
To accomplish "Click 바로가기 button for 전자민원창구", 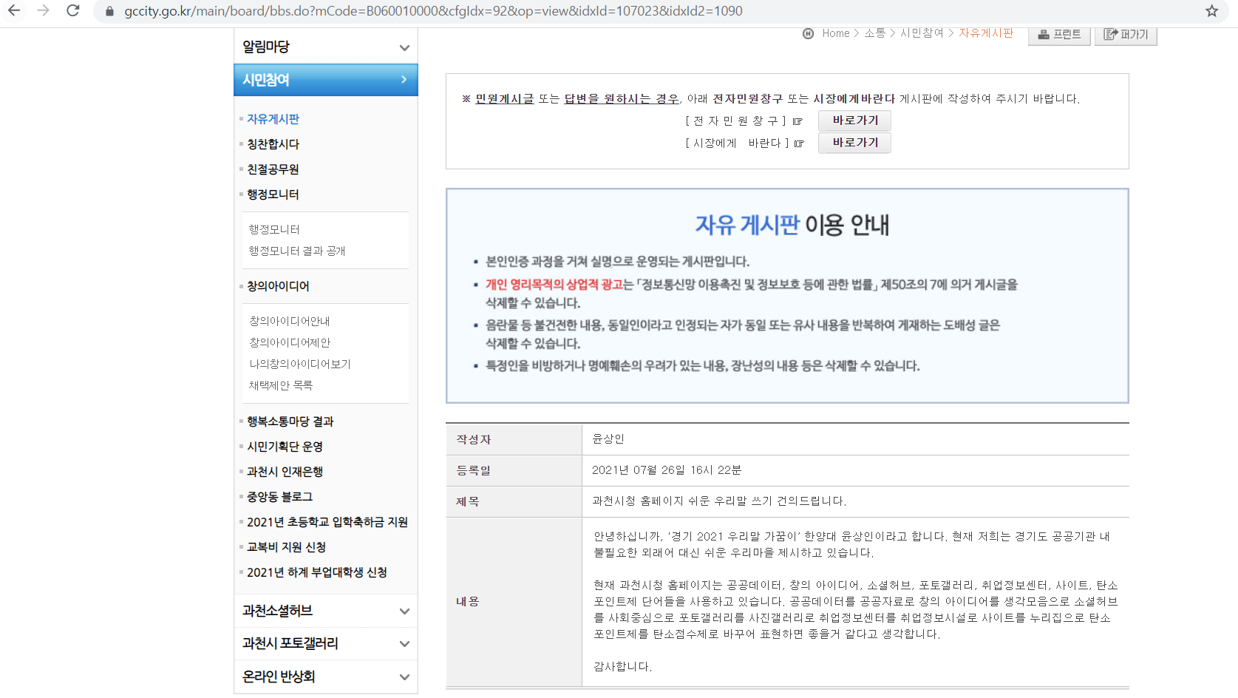I will click(854, 121).
